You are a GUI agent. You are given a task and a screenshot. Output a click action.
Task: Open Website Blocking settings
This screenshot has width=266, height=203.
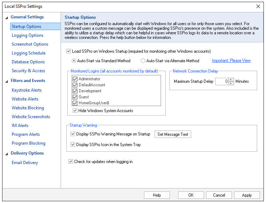tap(28, 108)
